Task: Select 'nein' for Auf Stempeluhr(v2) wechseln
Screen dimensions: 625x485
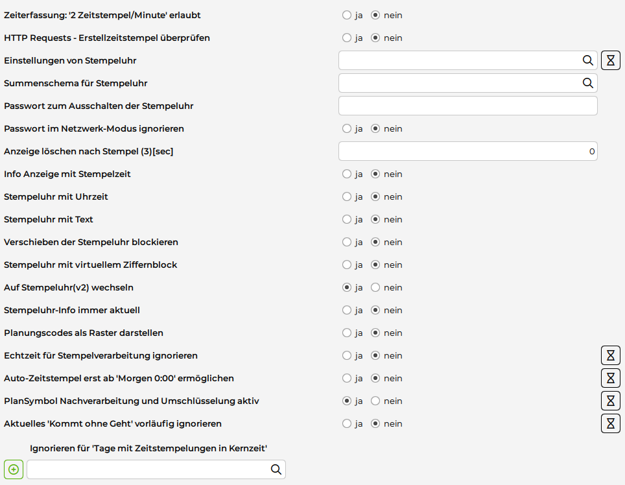Action: [x=375, y=287]
